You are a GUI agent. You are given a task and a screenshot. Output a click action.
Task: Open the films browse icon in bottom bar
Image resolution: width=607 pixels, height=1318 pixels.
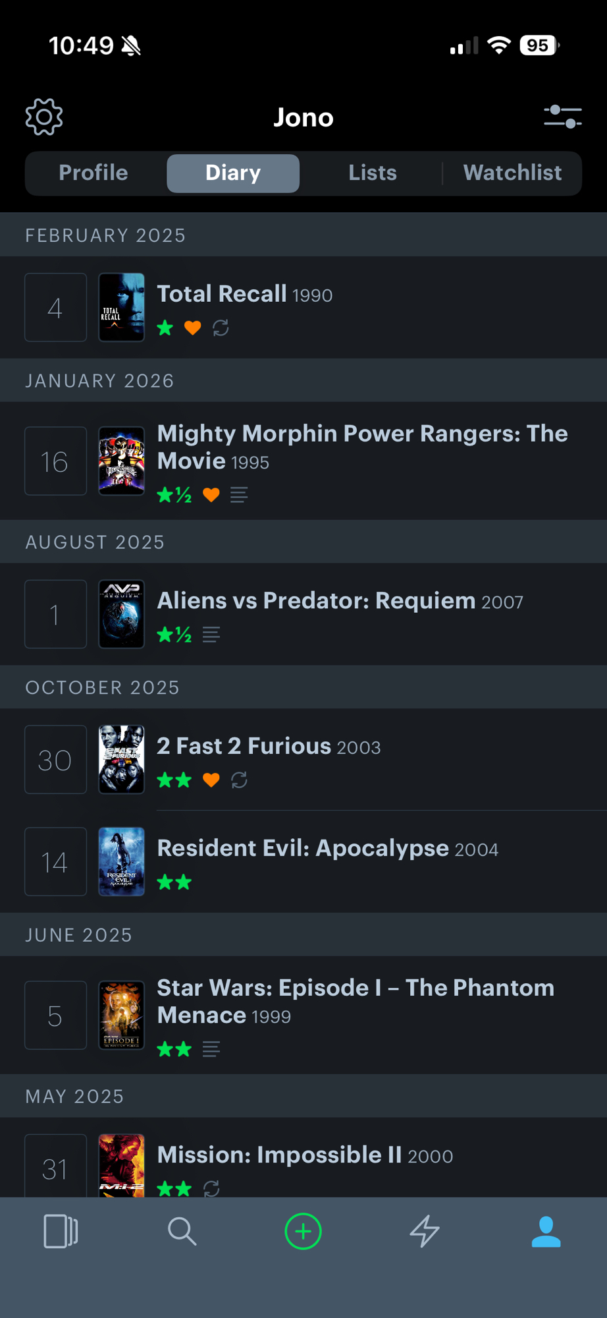pos(61,1231)
